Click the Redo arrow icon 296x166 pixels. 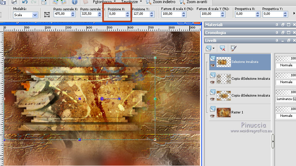pos(33,2)
